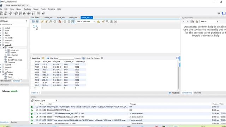Beautify the query with the broom icon
The width and height of the screenshot is (226, 127).
click(x=103, y=22)
